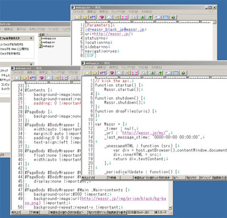The width and height of the screenshot is (227, 218).
Task: Open お気に入り menu in Explorer window
Action: pos(37,29)
